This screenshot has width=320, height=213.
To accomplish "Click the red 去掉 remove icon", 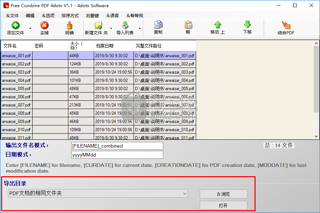I will click(44, 25).
